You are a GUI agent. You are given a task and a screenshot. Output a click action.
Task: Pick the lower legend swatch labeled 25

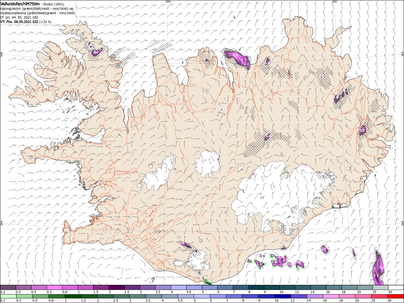coord(379,296)
